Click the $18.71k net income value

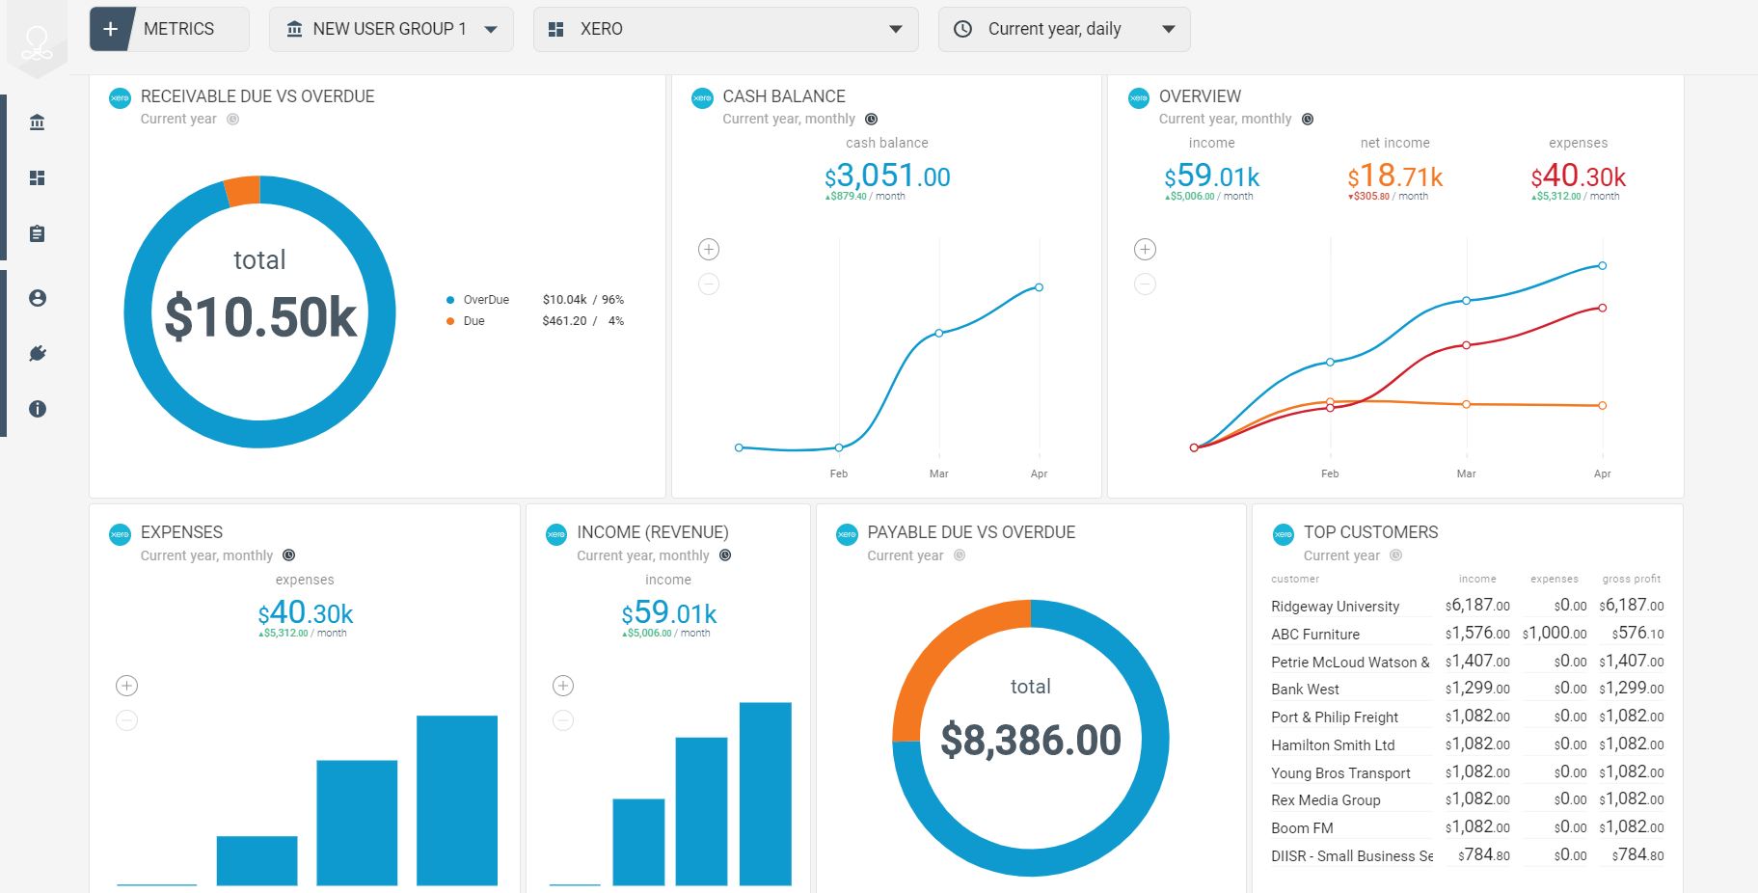(1394, 176)
